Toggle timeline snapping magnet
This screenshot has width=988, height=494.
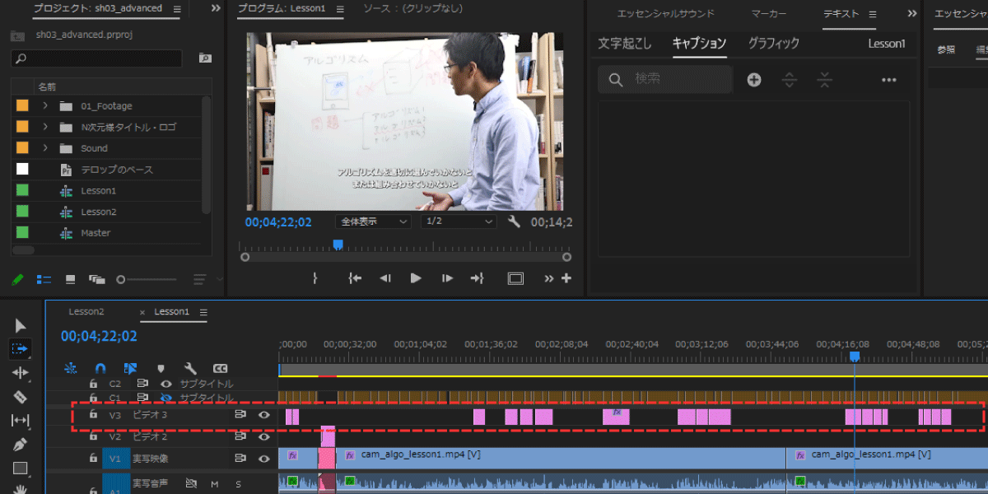(100, 368)
